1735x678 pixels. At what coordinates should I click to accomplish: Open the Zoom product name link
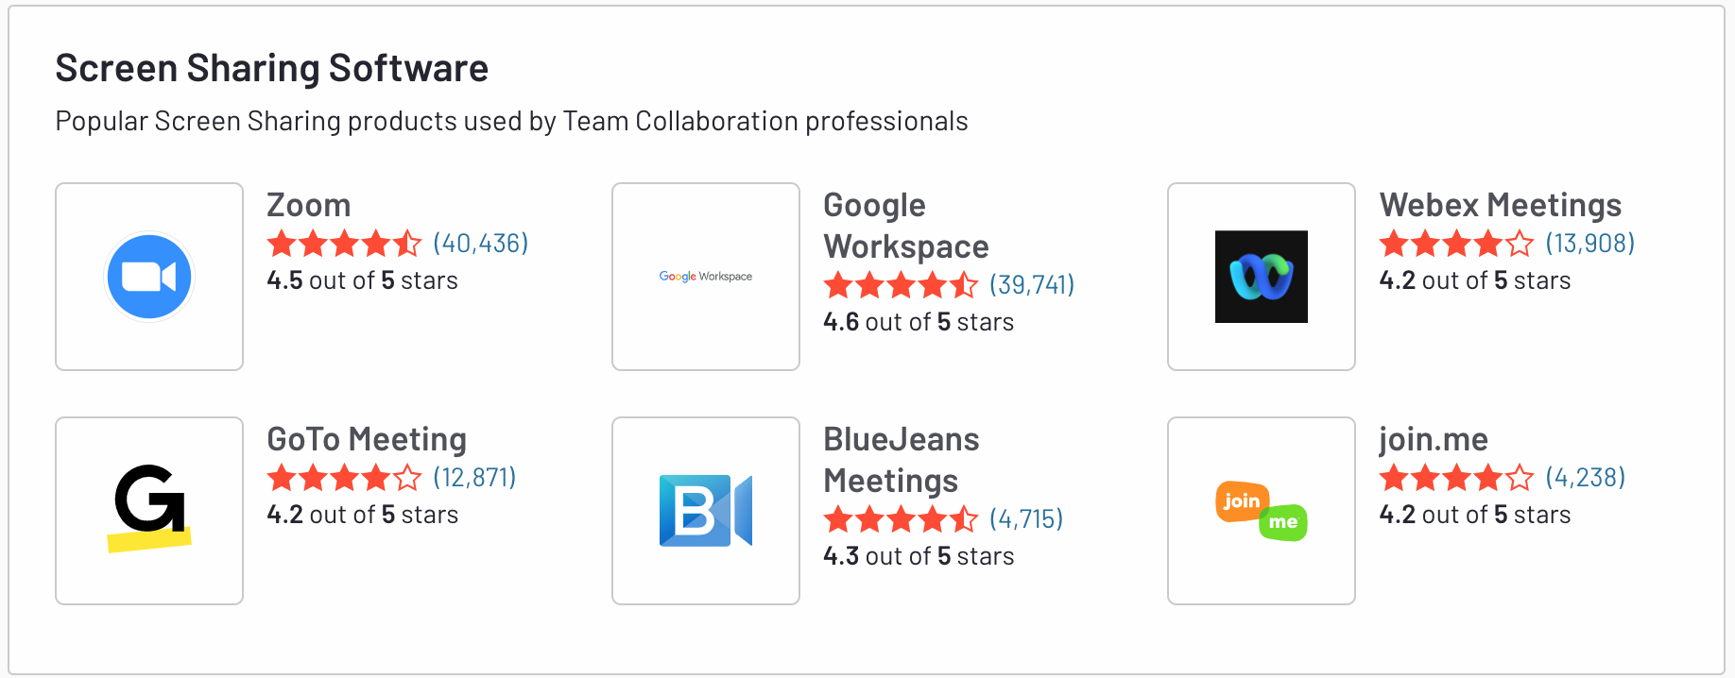[308, 204]
